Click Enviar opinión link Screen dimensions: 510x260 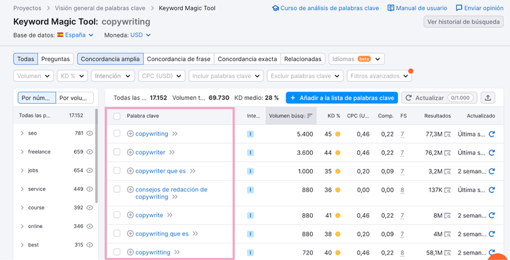pyautogui.click(x=479, y=8)
